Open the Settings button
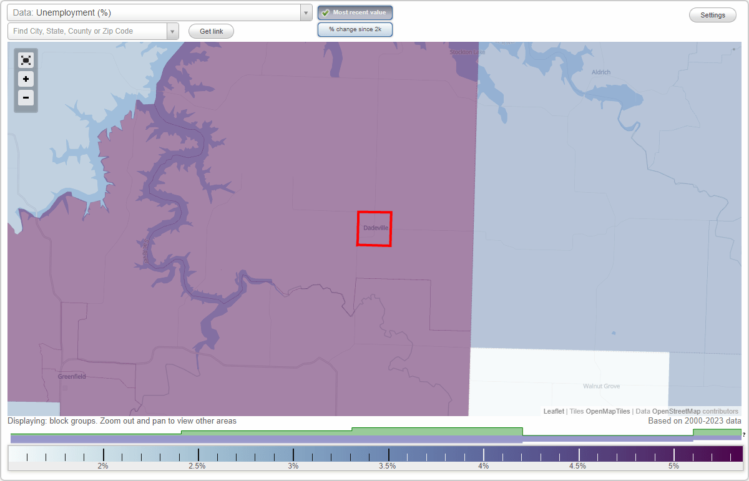Image resolution: width=749 pixels, height=481 pixels. pyautogui.click(x=713, y=16)
